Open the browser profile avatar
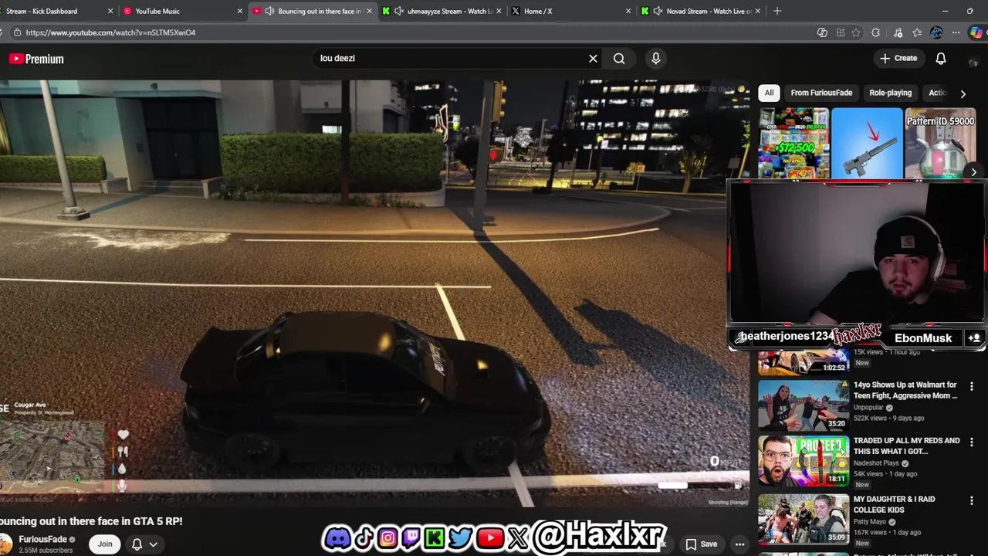The image size is (988, 556). point(936,32)
